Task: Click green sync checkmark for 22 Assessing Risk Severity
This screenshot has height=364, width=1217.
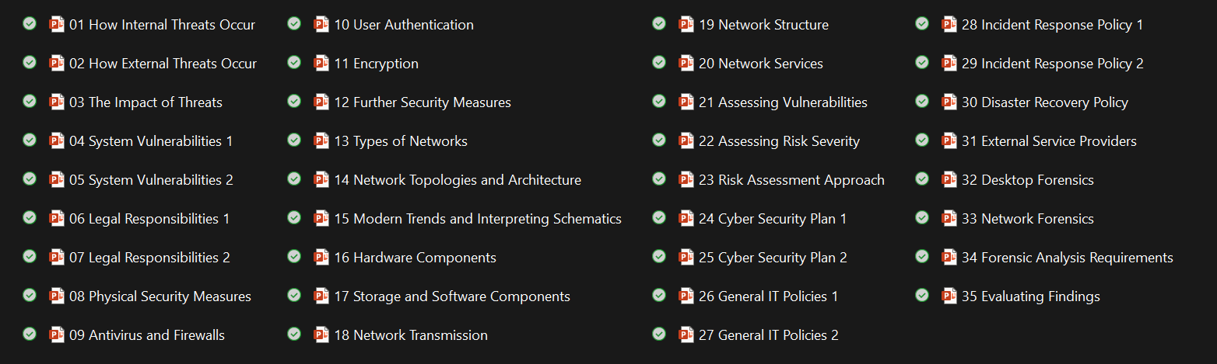Action: [x=659, y=140]
